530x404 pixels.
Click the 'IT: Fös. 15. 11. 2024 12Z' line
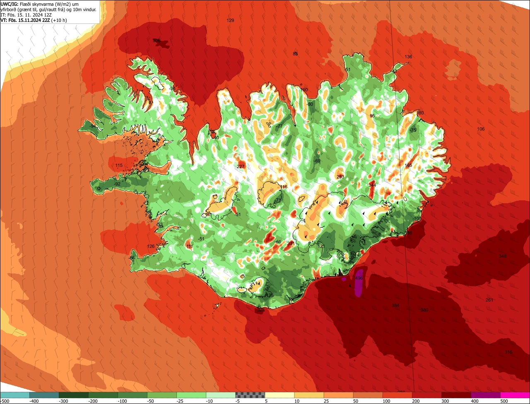(27, 14)
